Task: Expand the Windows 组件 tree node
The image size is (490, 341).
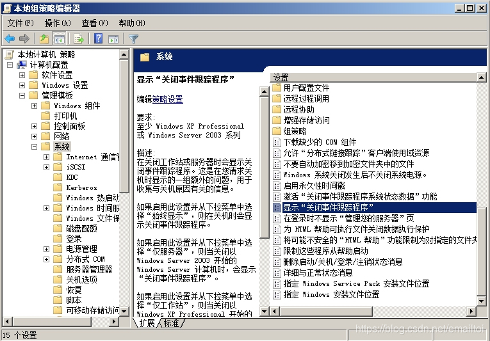Action: [x=34, y=106]
